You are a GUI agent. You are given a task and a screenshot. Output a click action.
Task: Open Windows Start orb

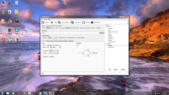(x=2, y=93)
